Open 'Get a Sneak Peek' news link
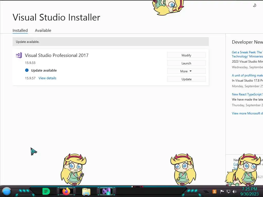 [247, 54]
